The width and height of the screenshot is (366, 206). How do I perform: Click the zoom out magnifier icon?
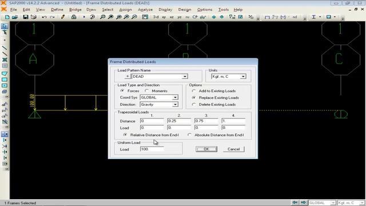pos(134,17)
